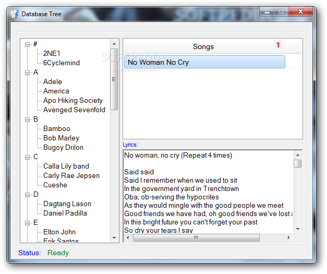This screenshot has height=274, width=327.
Task: Select artist Apo Hiking Society
Action: (x=73, y=100)
